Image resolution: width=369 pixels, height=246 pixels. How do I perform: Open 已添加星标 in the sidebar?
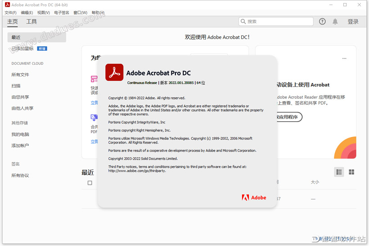[22, 48]
